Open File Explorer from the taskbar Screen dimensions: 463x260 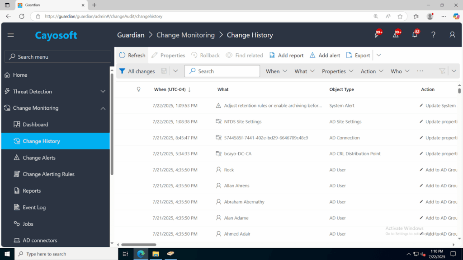click(156, 254)
